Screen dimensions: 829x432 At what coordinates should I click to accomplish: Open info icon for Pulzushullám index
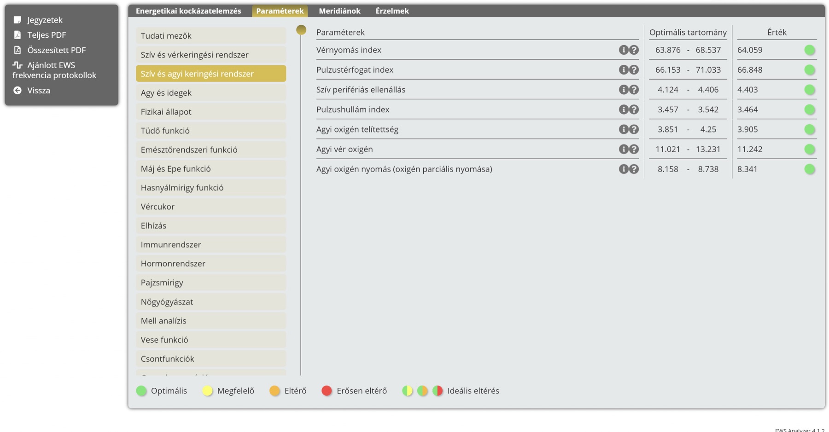[623, 109]
